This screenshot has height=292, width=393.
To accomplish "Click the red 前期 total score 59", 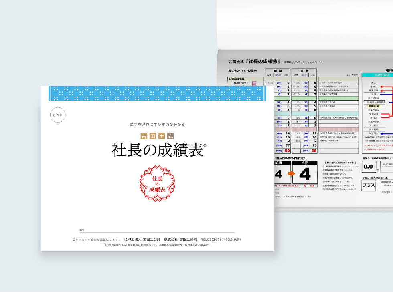I will click(287, 151).
